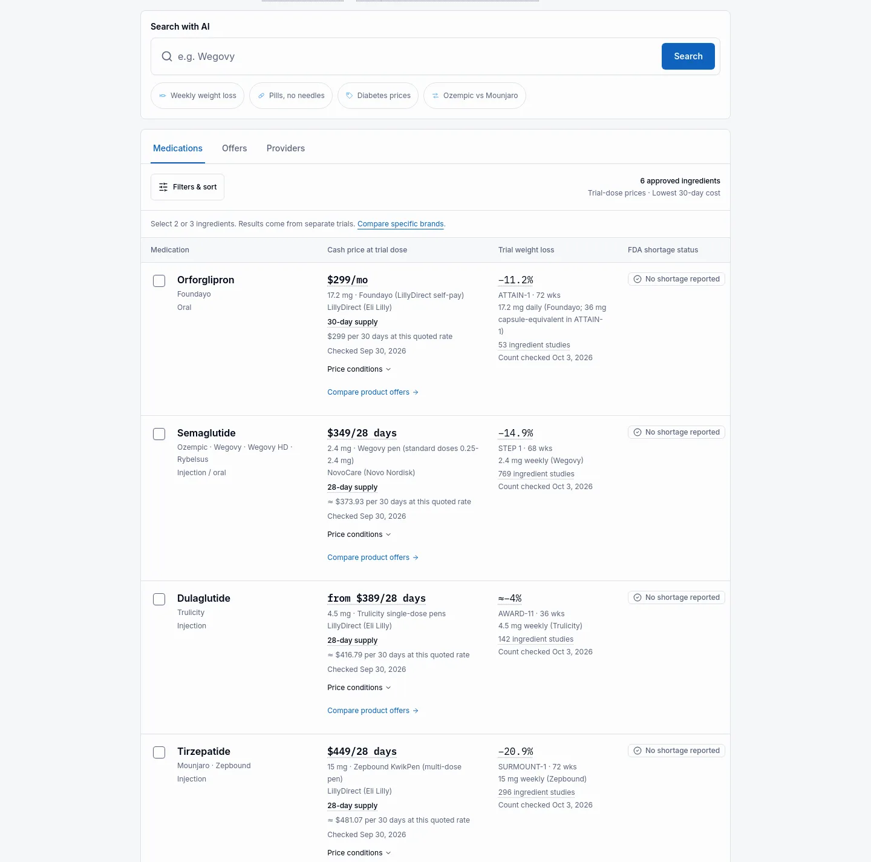Click the check-circle icon in Semaglutide's shortage badge
871x862 pixels.
(638, 432)
